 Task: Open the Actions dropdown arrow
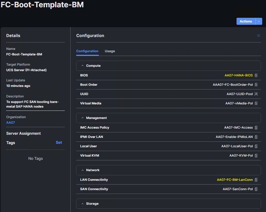pos(259,21)
